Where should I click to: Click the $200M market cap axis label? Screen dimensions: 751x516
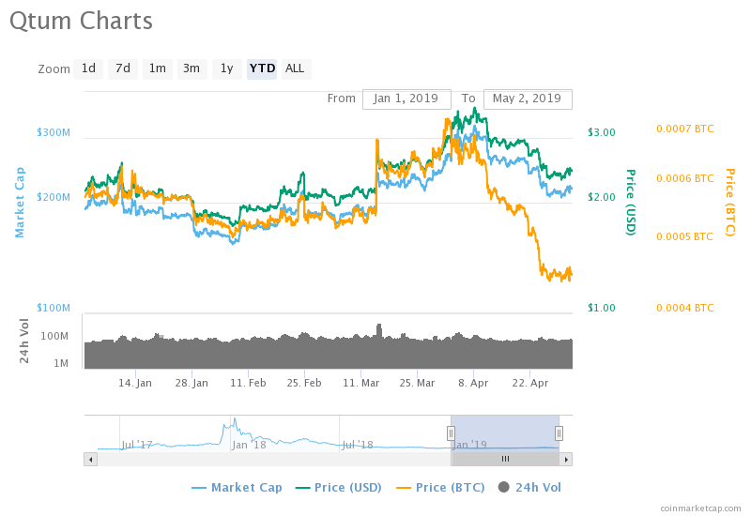pos(54,197)
